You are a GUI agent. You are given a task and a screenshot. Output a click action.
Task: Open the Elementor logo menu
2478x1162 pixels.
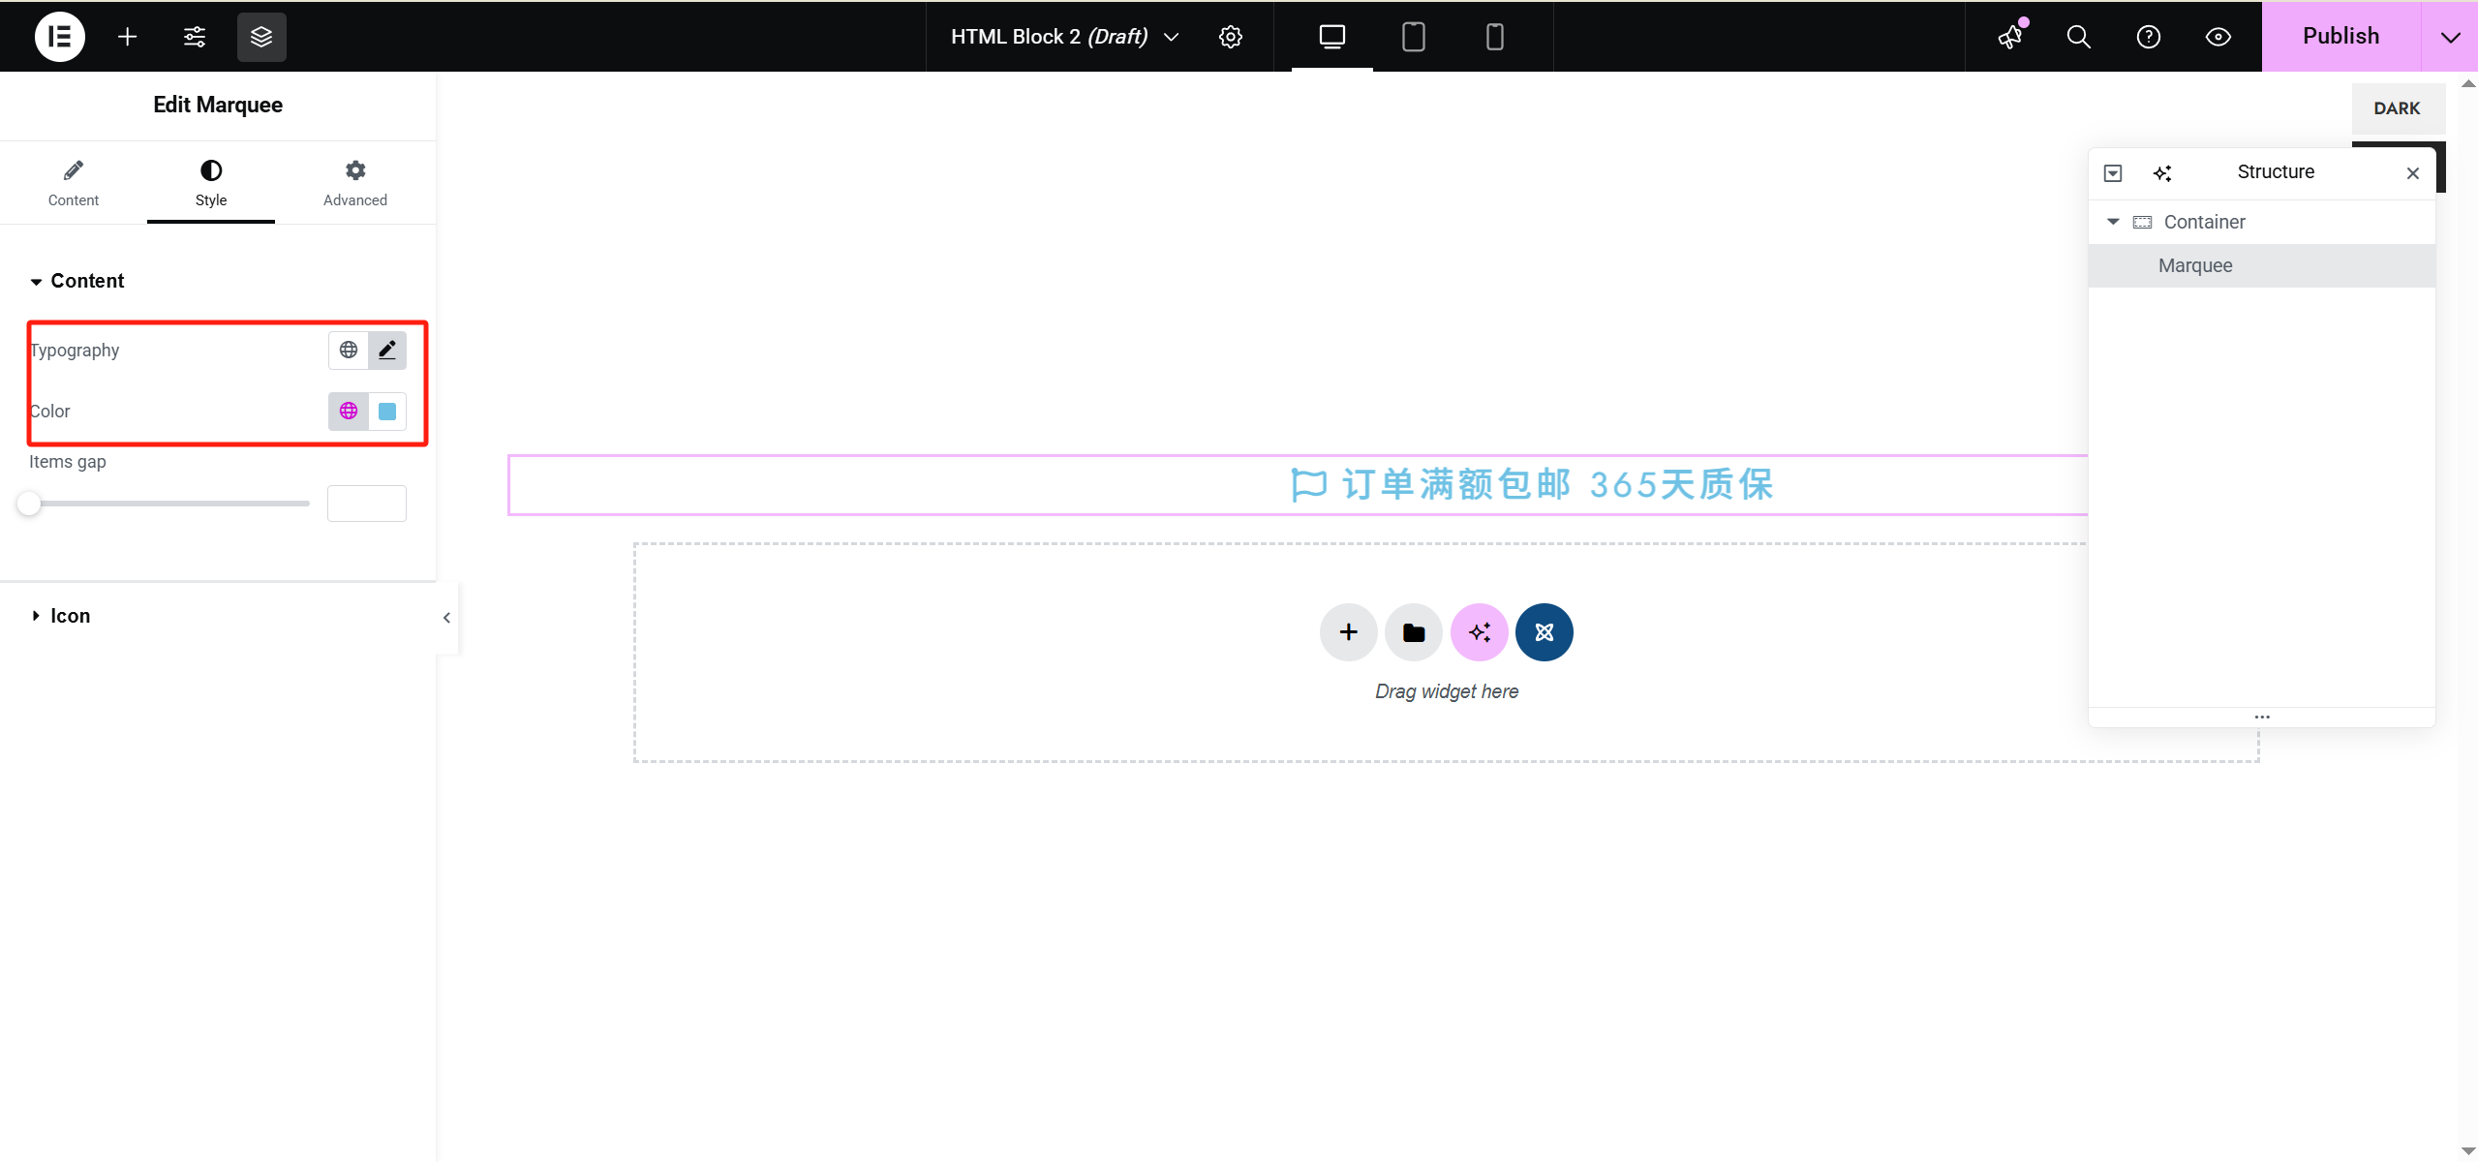tap(58, 36)
